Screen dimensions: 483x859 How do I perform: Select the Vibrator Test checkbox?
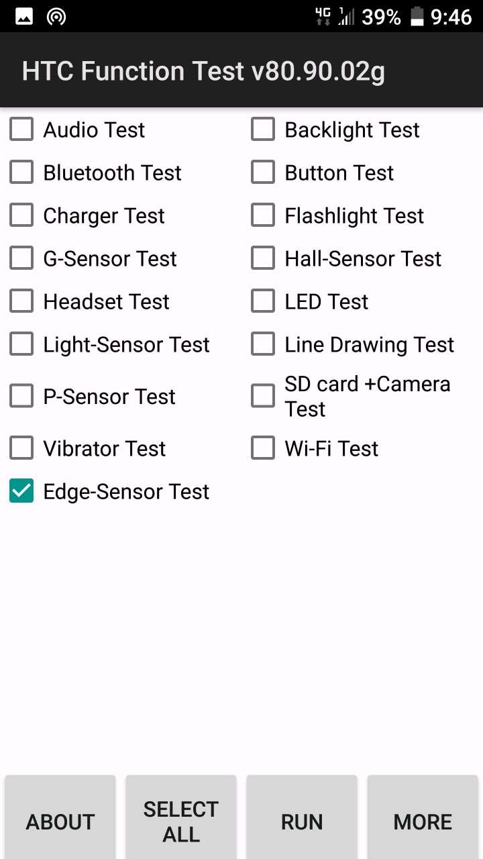[x=21, y=448]
